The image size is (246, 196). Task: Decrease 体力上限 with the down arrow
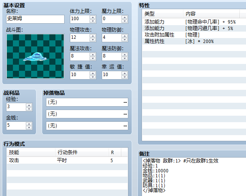tap(93, 21)
